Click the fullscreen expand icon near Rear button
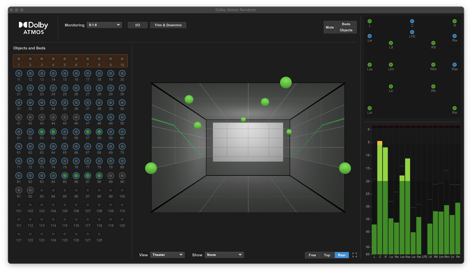 [x=355, y=255]
